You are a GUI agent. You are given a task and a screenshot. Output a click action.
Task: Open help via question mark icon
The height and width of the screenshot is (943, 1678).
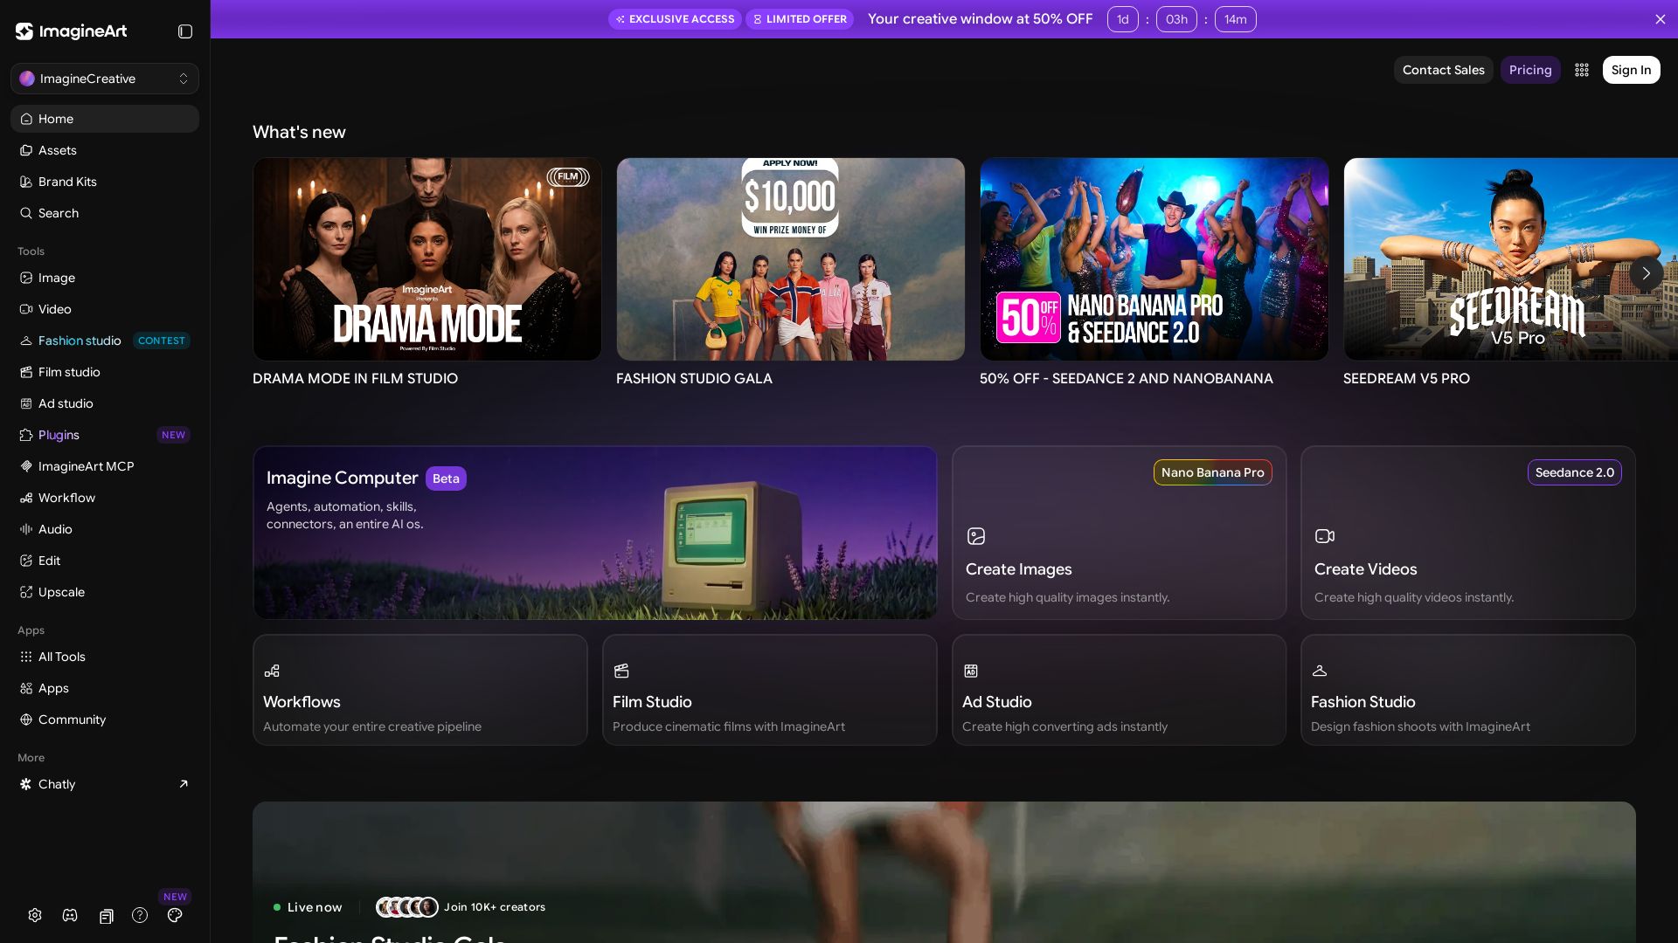coord(140,915)
